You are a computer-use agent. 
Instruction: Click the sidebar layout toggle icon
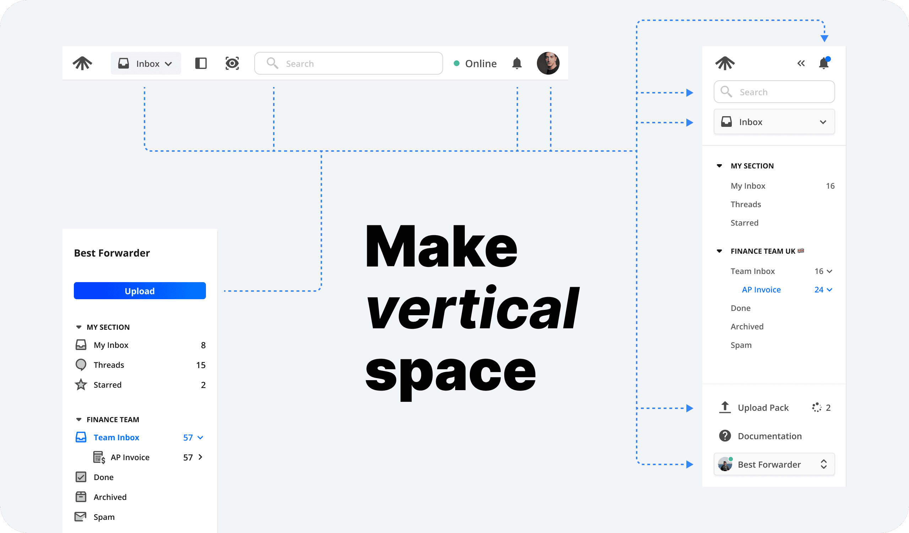(x=201, y=64)
